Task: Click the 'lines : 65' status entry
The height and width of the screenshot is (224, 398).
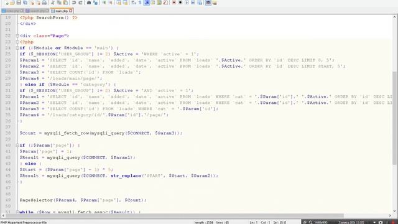Action: point(223,222)
